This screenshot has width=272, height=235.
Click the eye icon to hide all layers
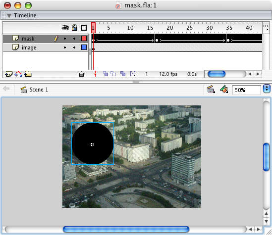(65, 28)
